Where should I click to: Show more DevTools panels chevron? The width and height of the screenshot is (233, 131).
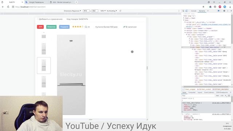[208, 11]
